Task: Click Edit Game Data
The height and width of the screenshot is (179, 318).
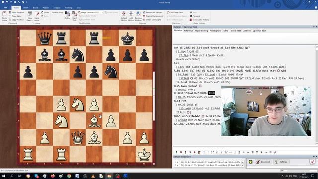Action: (175, 12)
